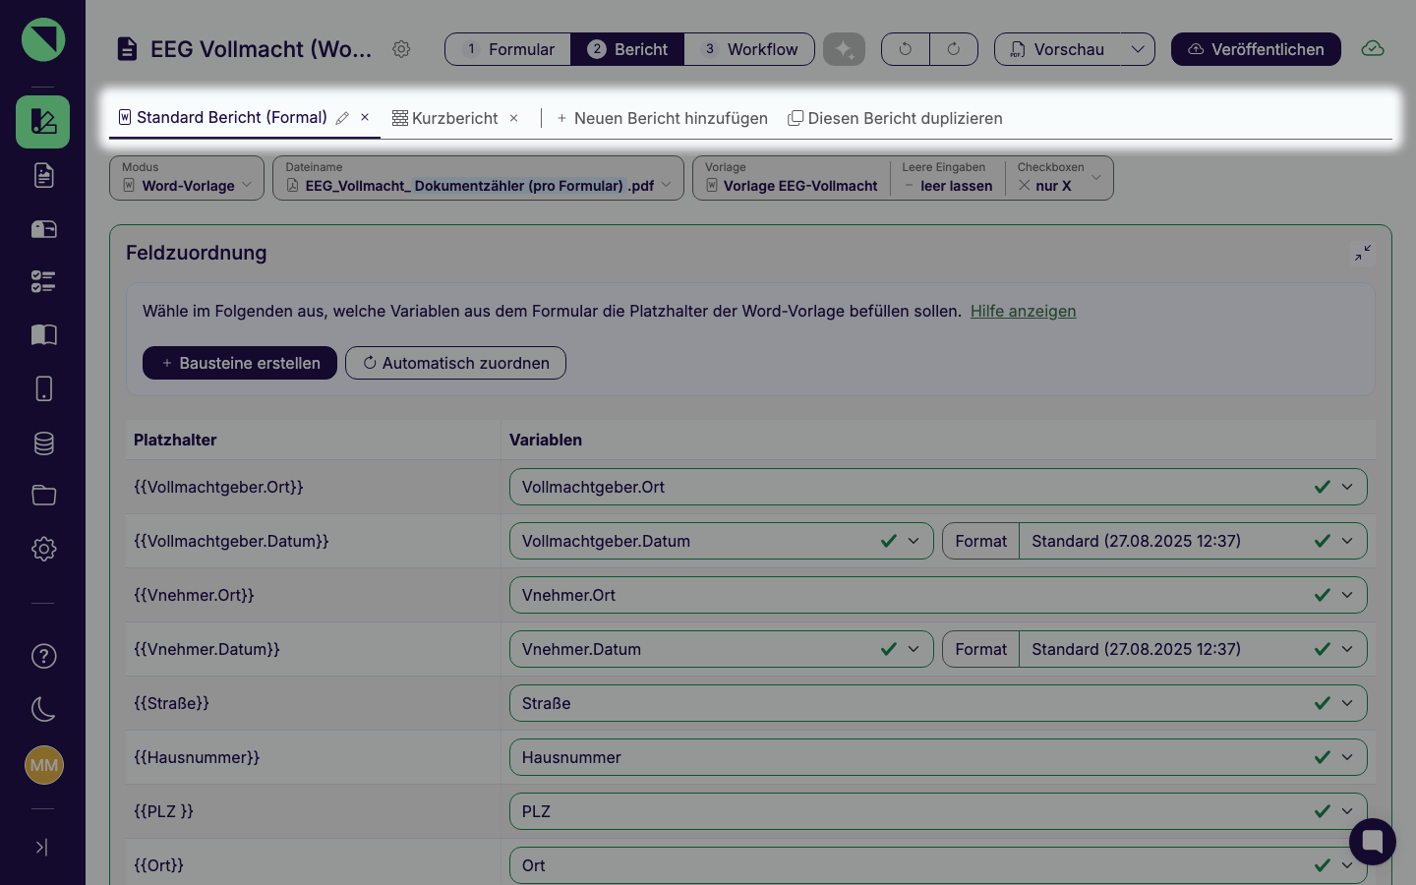The image size is (1416, 885).
Task: Toggle dark mode moon icon
Action: point(43,709)
